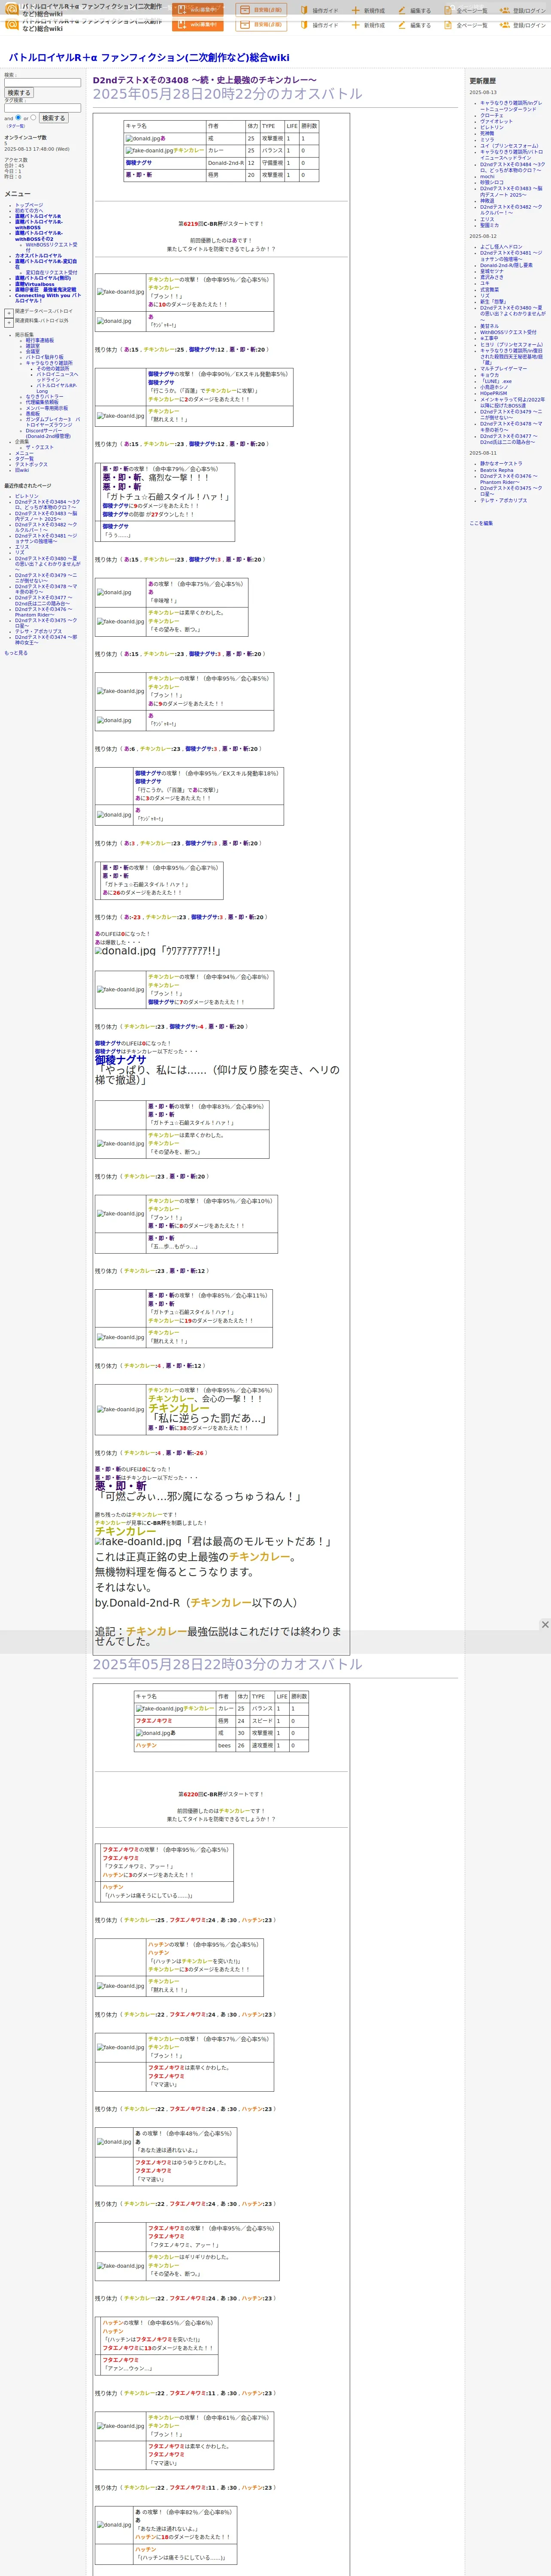
Task: Open 神敗退 in update history
Action: (487, 201)
